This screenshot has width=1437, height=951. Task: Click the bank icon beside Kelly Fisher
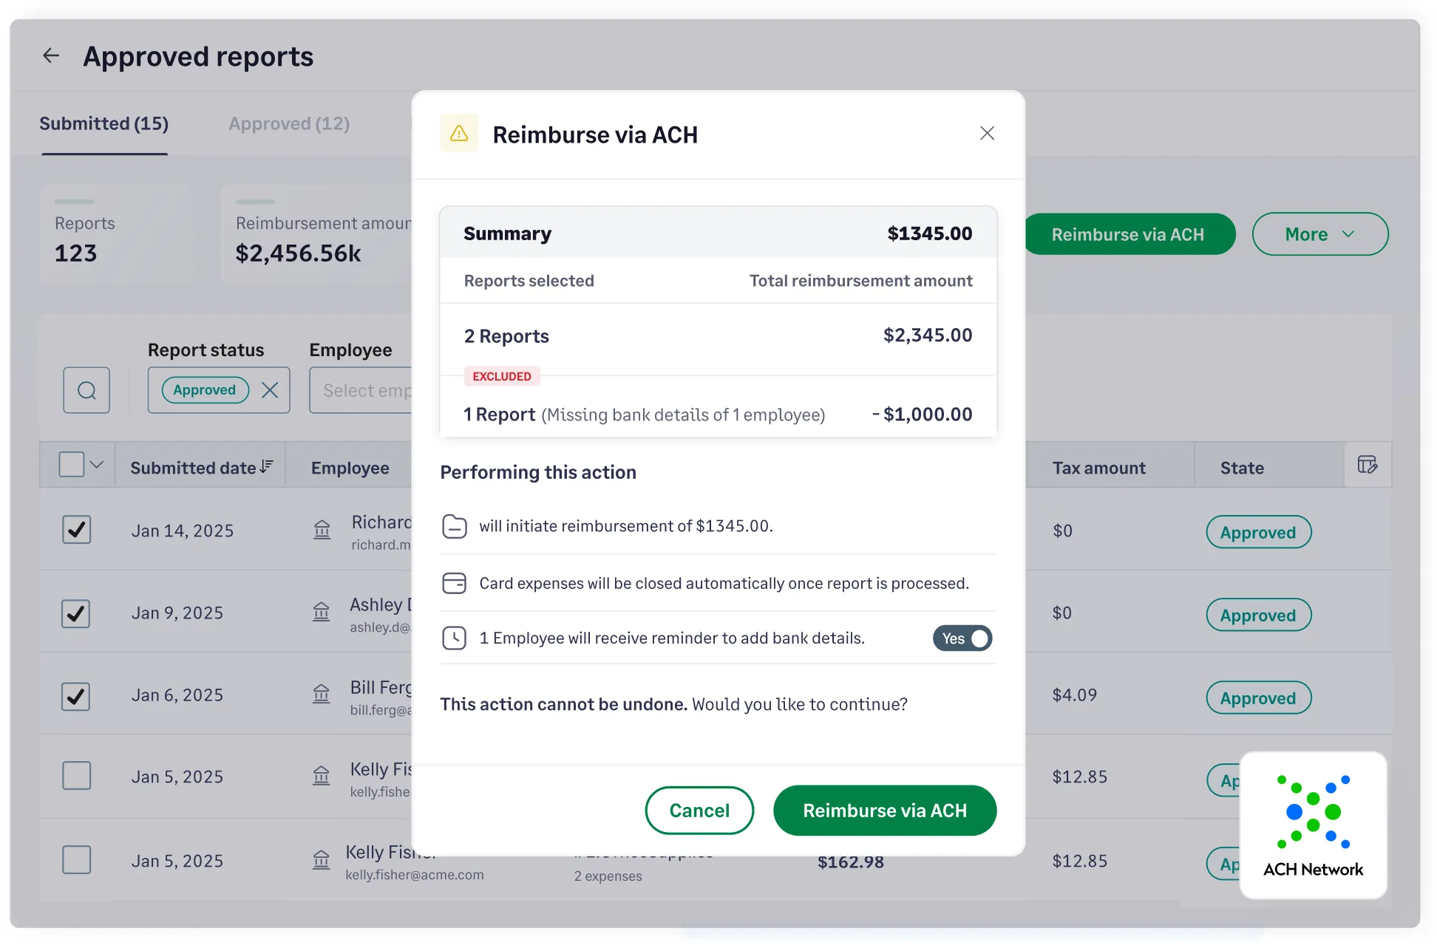click(x=321, y=860)
